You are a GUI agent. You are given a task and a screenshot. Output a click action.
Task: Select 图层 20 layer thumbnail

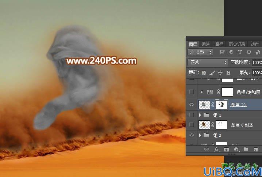[204, 105]
